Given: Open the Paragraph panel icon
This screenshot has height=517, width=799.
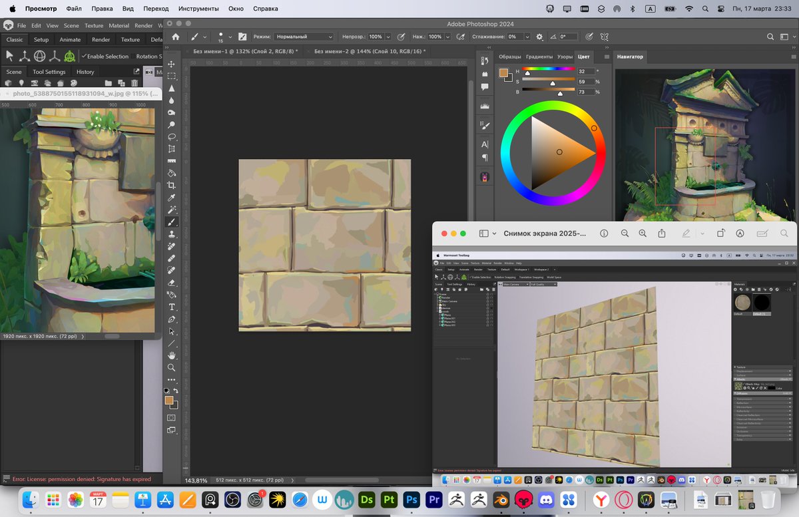Looking at the screenshot, I should [x=485, y=158].
